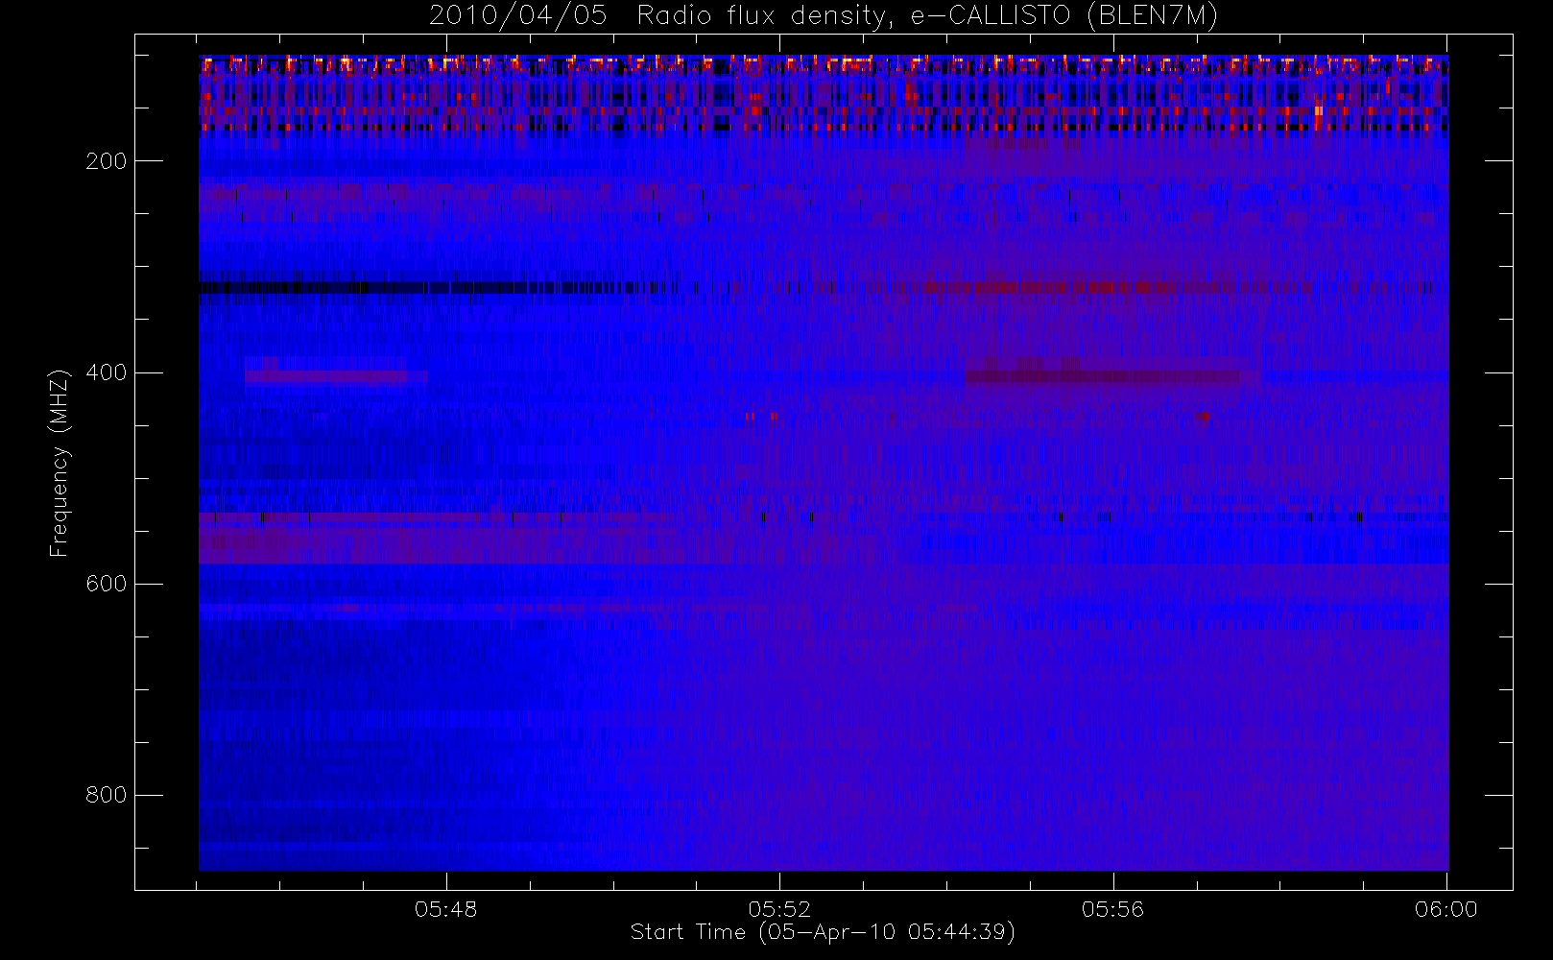Click the 400 frequency tick label
1553x960 pixels.
[x=107, y=372]
